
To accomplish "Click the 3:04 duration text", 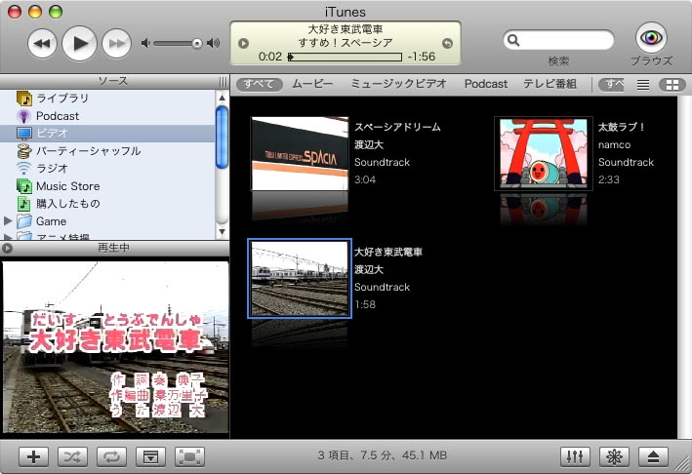I will pos(365,179).
